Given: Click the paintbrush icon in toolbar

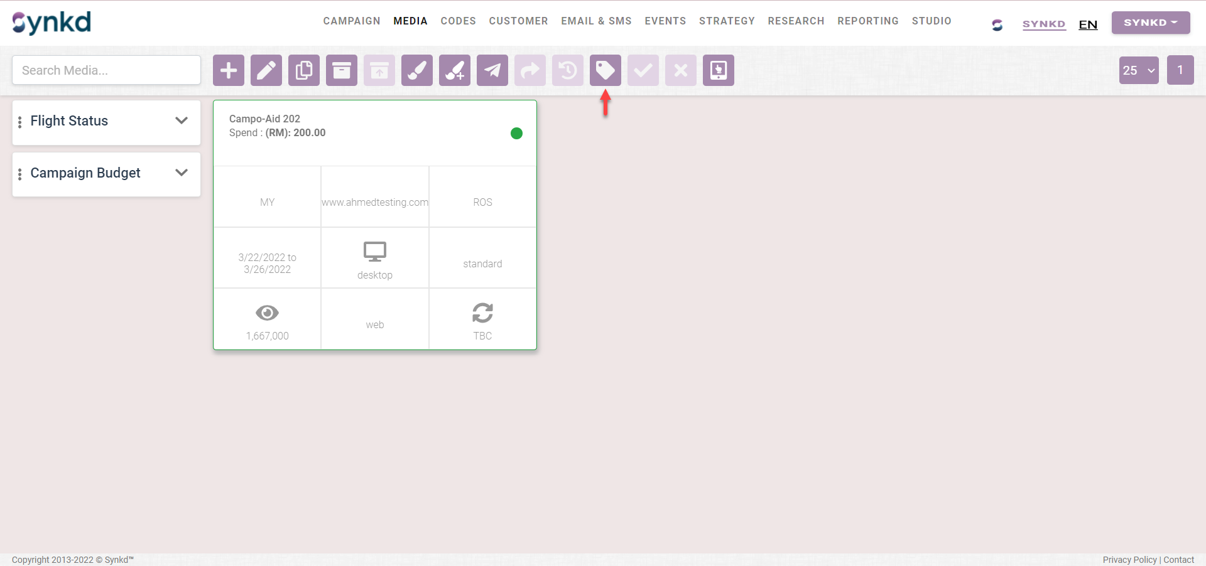Looking at the screenshot, I should click(417, 70).
